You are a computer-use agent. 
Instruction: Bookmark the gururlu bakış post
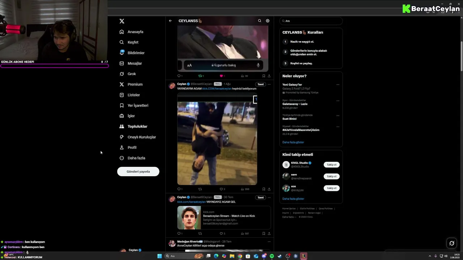(264, 76)
